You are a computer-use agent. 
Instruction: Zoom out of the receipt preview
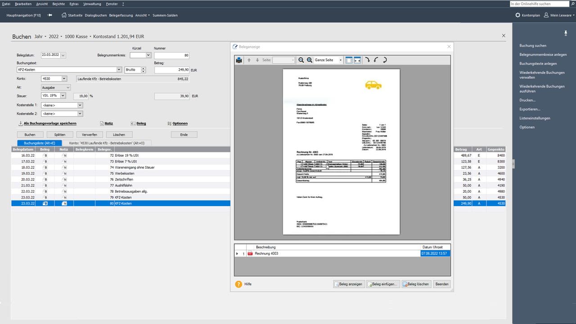301,60
